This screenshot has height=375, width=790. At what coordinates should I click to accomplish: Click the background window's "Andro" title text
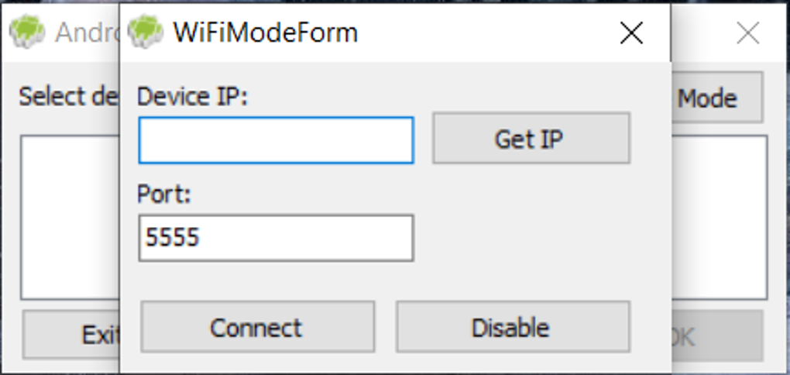[85, 33]
